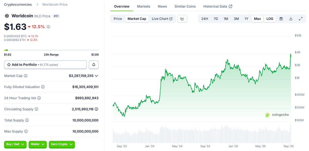
Task: Go to Cryptocurrencies breadcrumb link
Action: [x=18, y=4]
